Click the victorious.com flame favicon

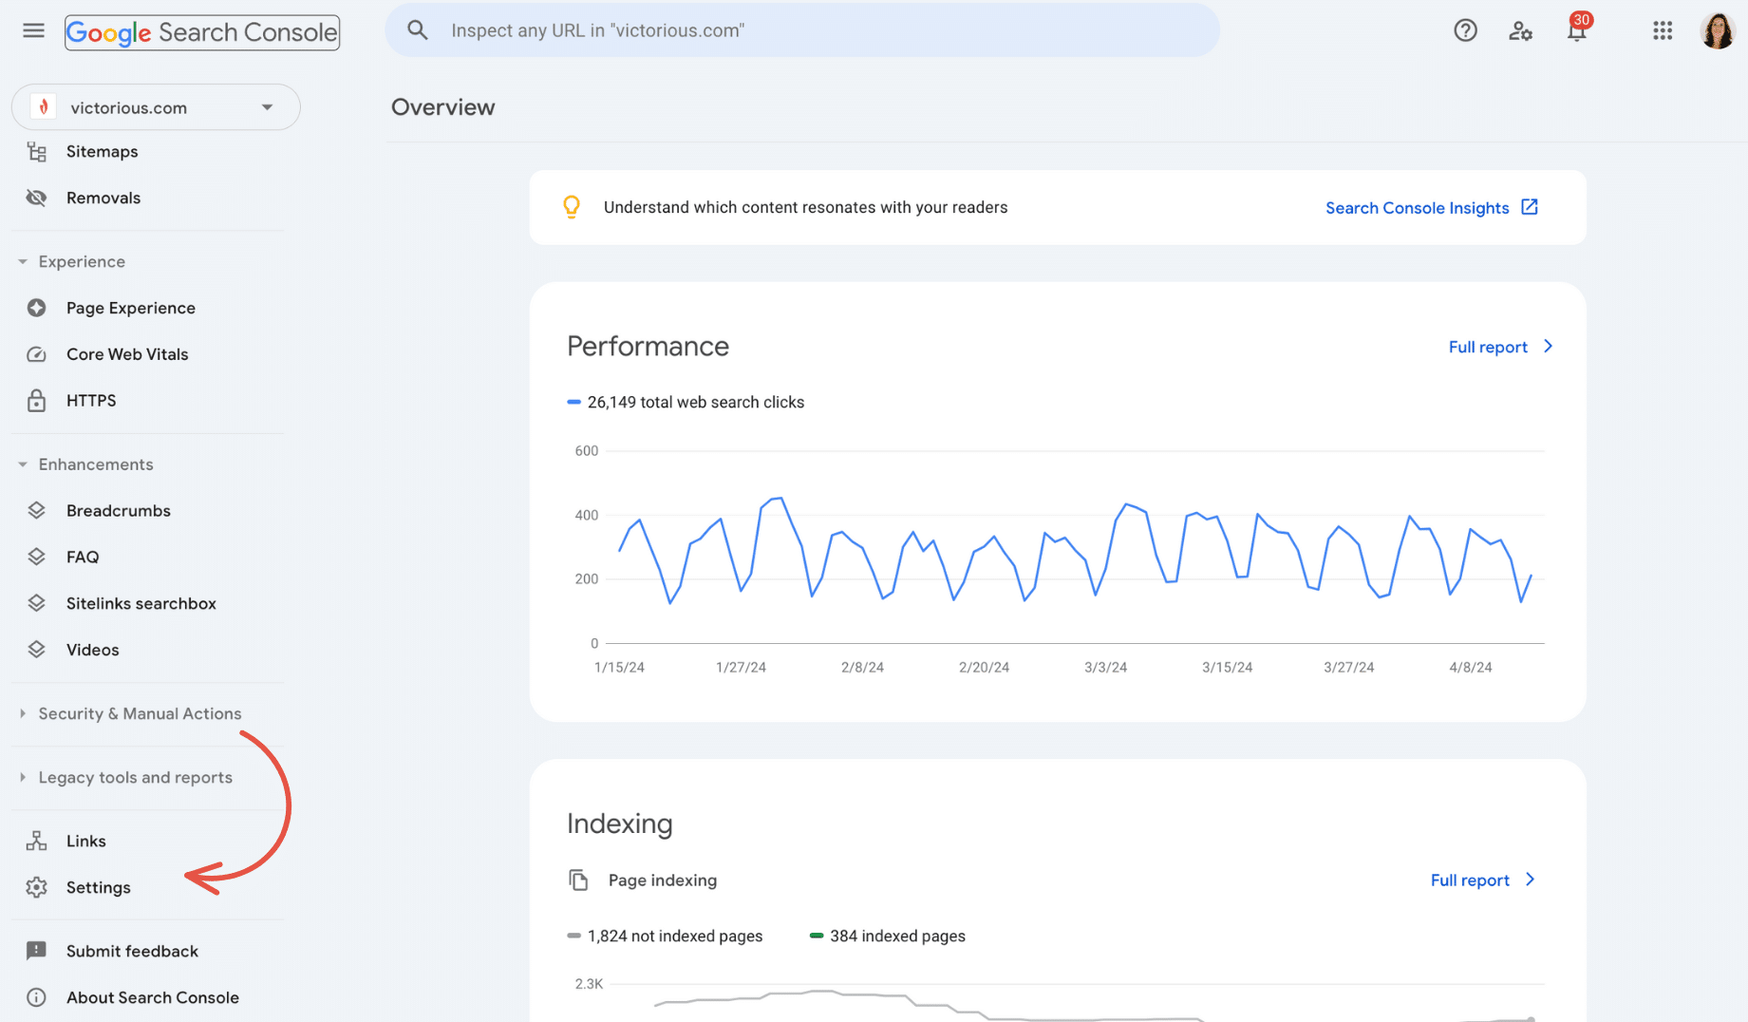pos(43,107)
